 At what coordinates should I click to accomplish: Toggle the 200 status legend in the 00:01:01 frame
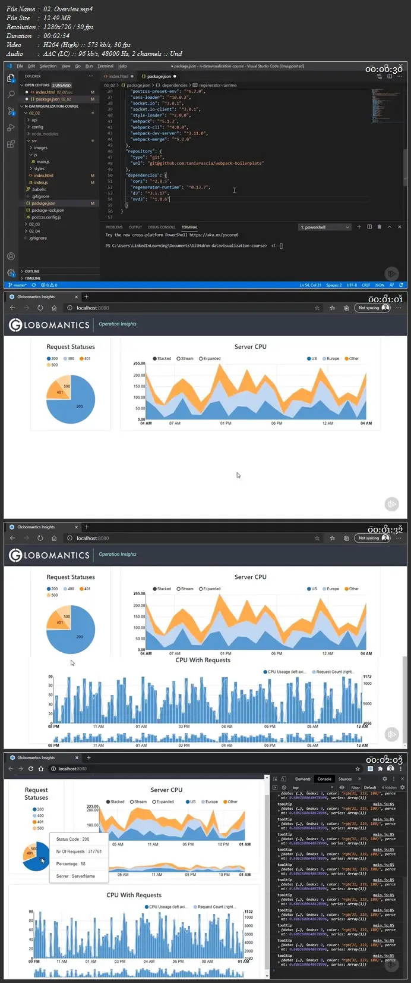(x=52, y=358)
